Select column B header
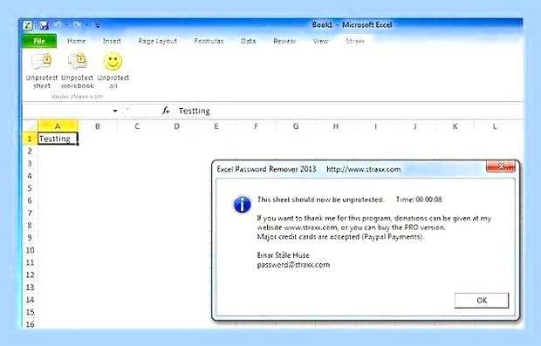The height and width of the screenshot is (346, 541). pyautogui.click(x=98, y=126)
